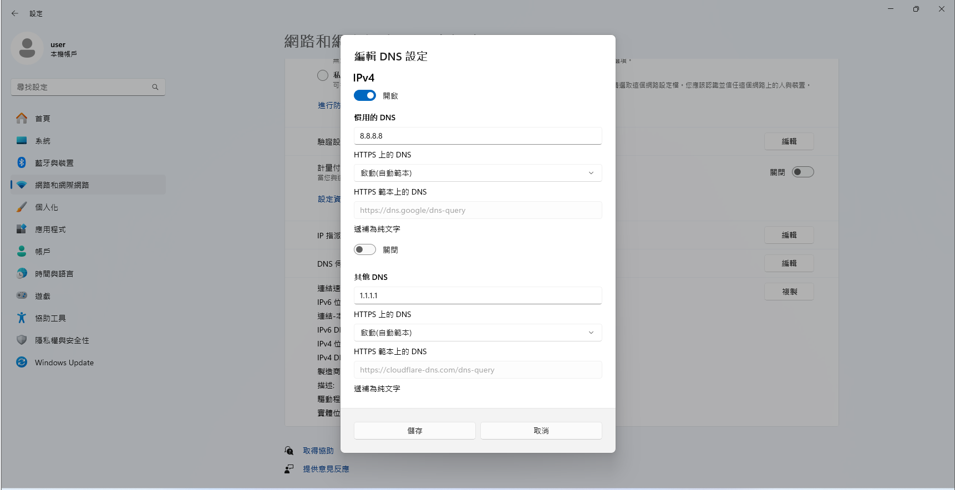Screen dimensions: 955x490
Task: Click the cloudflare-dns.com template field
Action: (x=478, y=370)
